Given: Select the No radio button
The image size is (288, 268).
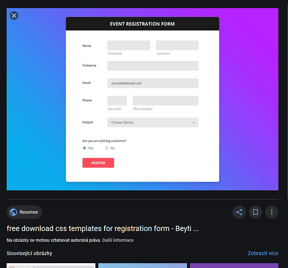Looking at the screenshot, I should (107, 148).
